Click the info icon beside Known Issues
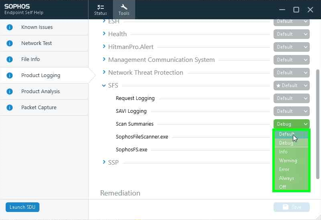The width and height of the screenshot is (321, 220). point(10,27)
